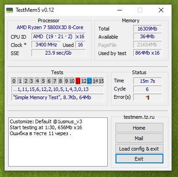Select test box 12
This screenshot has height=177, width=178.
[x=84, y=81]
